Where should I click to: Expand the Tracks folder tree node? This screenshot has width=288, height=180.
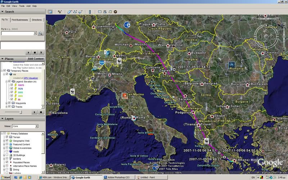pyautogui.click(x=6, y=107)
